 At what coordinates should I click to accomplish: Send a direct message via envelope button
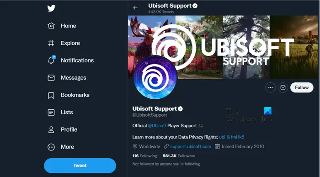283,87
